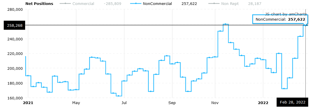The height and width of the screenshot is (109, 311).
Task: Click the Commercial legend marker icon
Action: (65, 3)
